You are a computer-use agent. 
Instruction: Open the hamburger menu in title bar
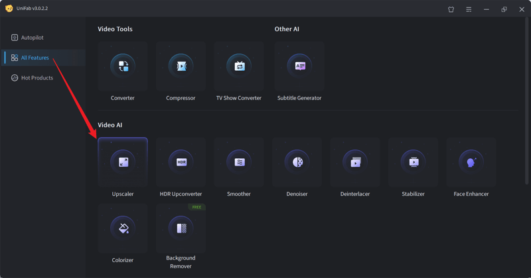point(469,9)
